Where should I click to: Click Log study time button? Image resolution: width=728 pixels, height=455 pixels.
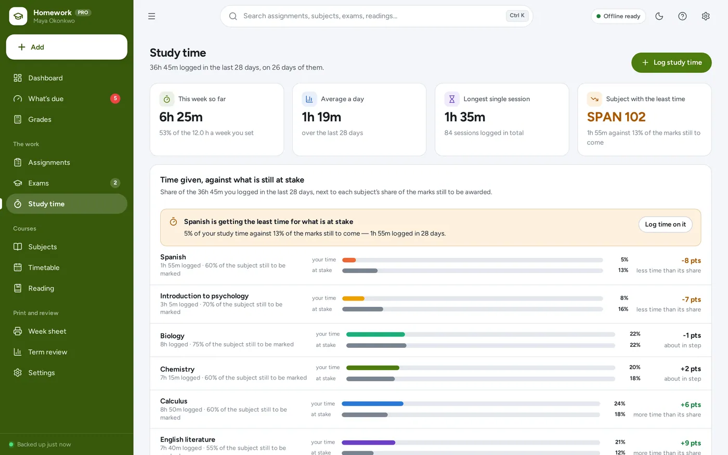pos(671,62)
